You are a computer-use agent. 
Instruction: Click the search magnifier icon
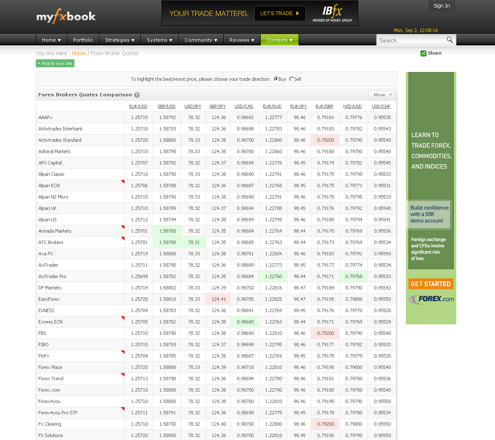pyautogui.click(x=450, y=40)
